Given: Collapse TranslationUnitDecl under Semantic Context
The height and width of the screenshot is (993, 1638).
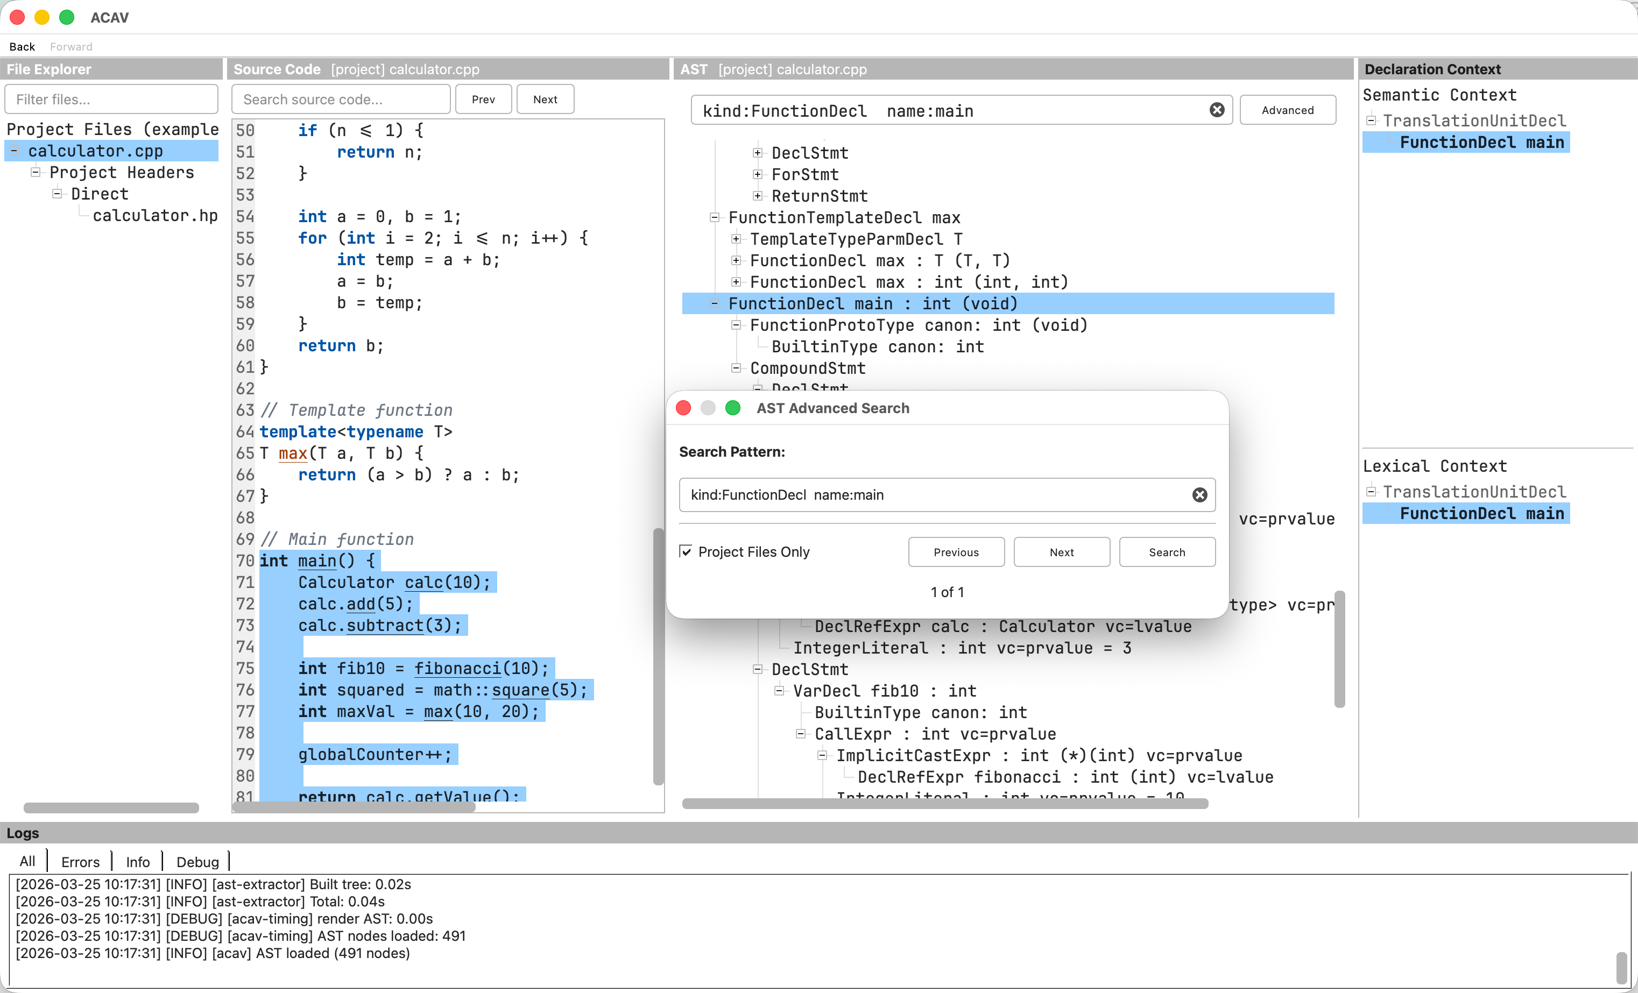Looking at the screenshot, I should [1372, 120].
